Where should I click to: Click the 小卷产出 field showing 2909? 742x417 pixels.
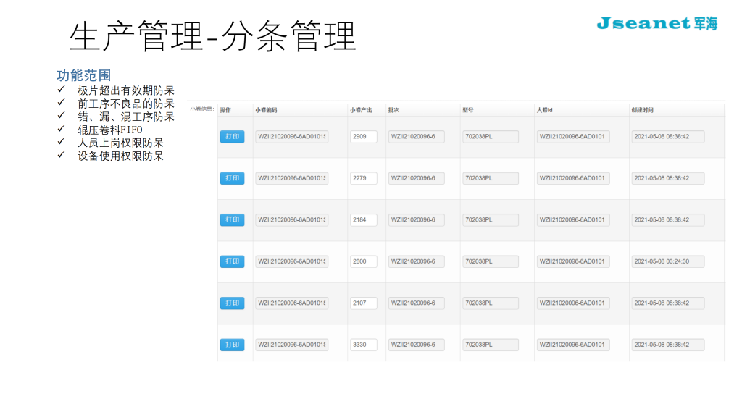pos(363,137)
